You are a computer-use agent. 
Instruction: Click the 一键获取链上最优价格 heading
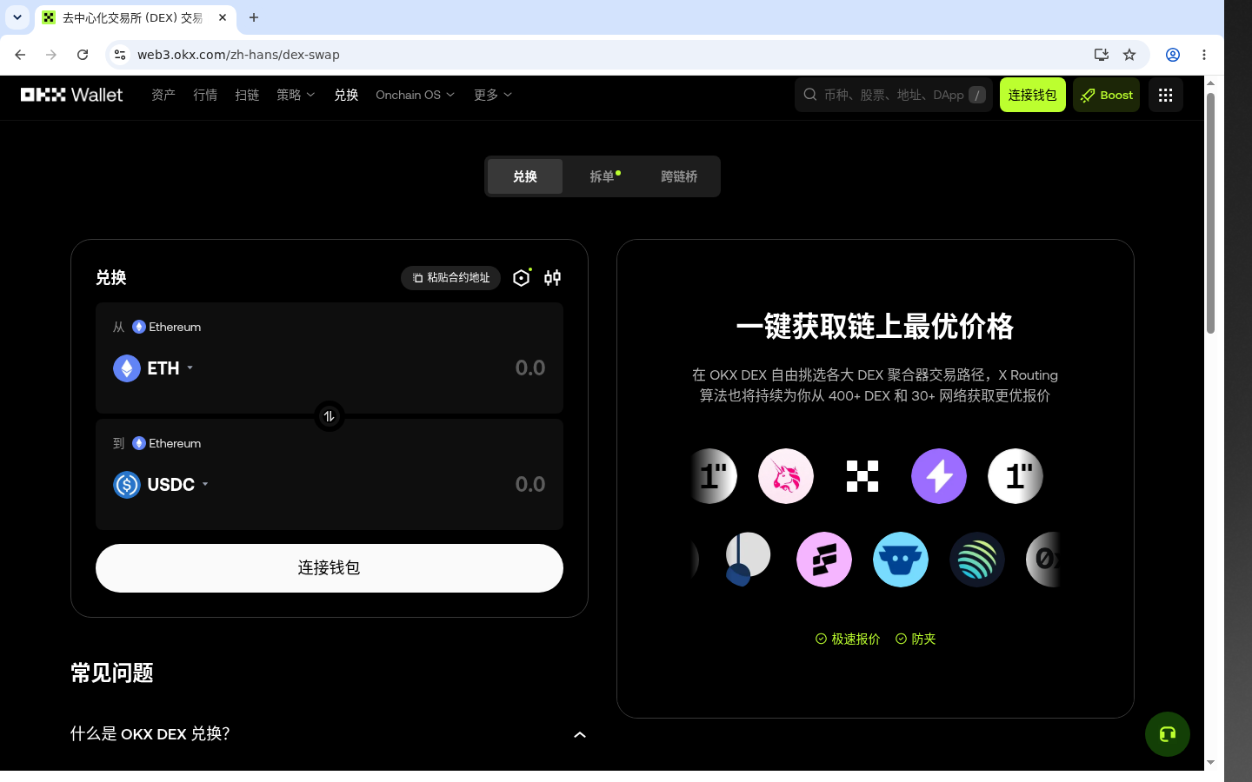coord(875,327)
